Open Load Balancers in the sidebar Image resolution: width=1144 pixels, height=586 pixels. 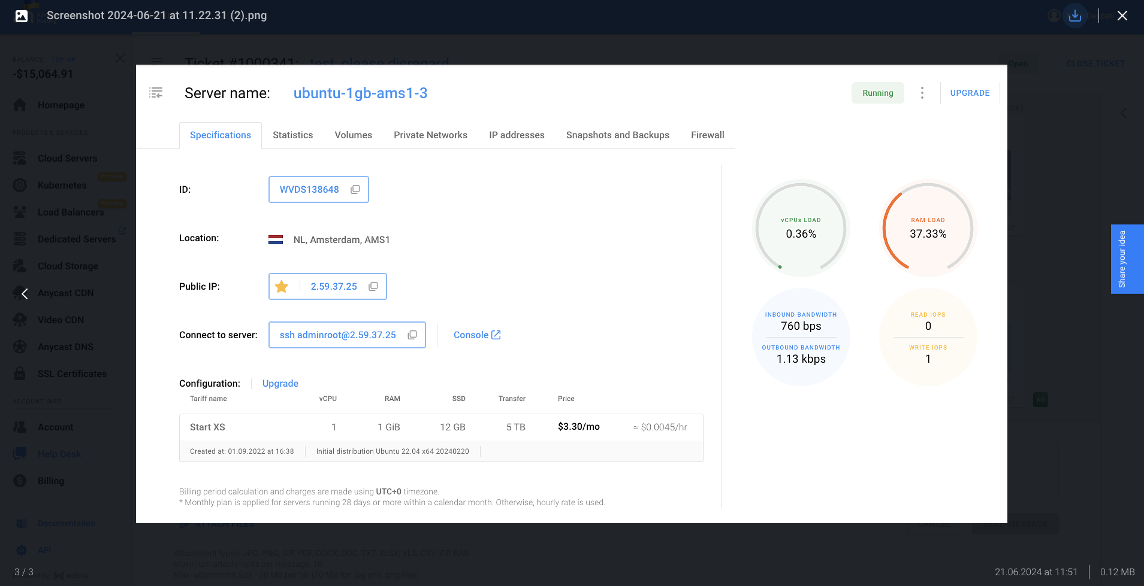coord(71,212)
